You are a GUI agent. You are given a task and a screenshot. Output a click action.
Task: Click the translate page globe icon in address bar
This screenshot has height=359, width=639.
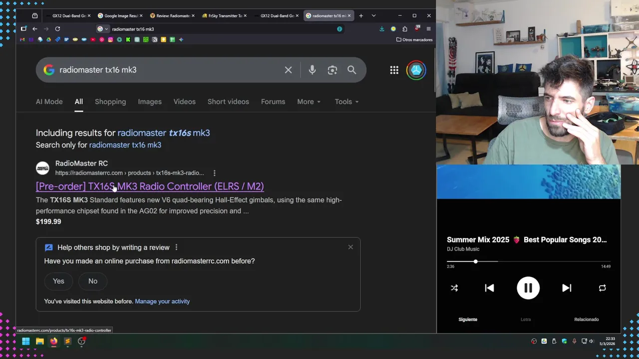pyautogui.click(x=339, y=29)
